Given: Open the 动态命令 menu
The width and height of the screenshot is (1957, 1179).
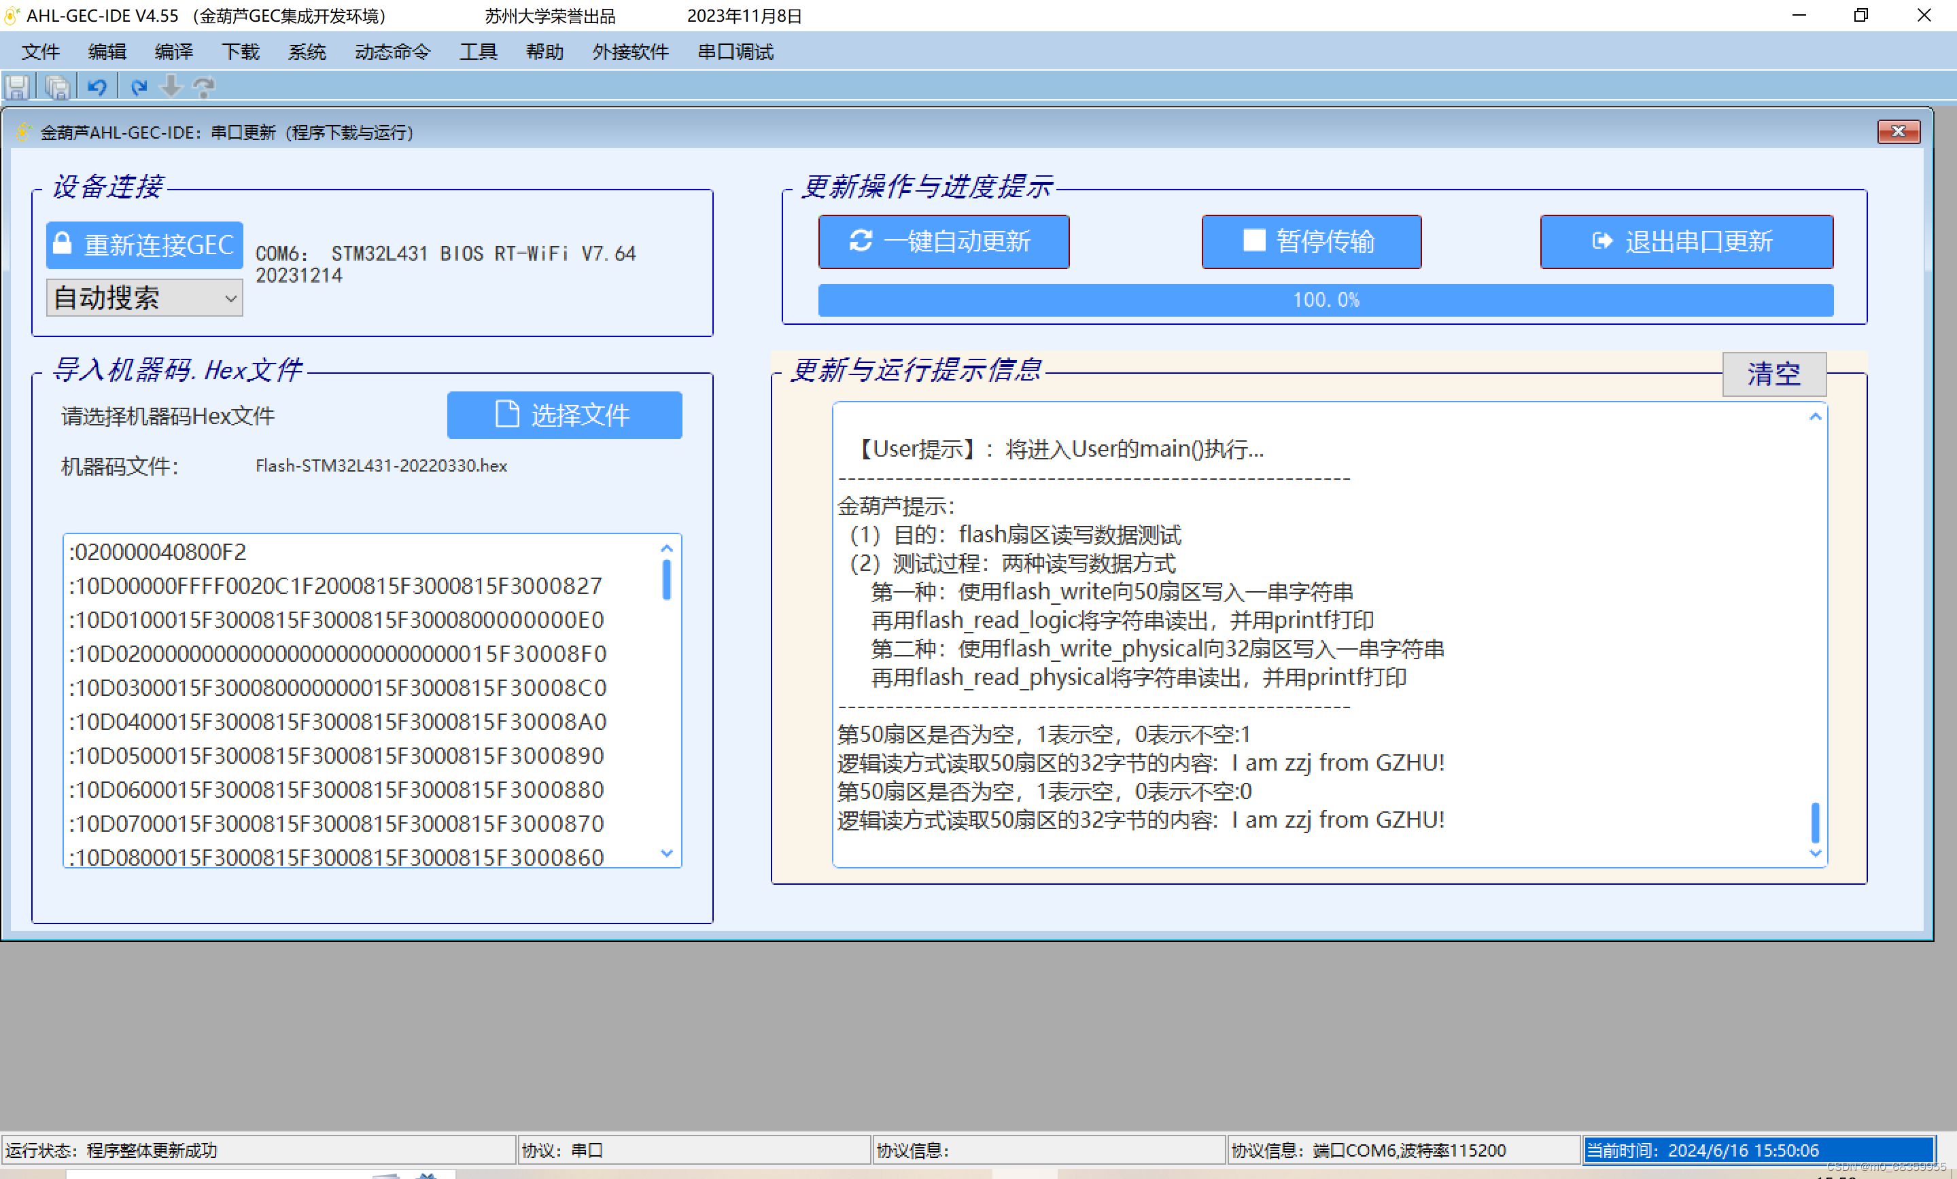Looking at the screenshot, I should (x=392, y=52).
